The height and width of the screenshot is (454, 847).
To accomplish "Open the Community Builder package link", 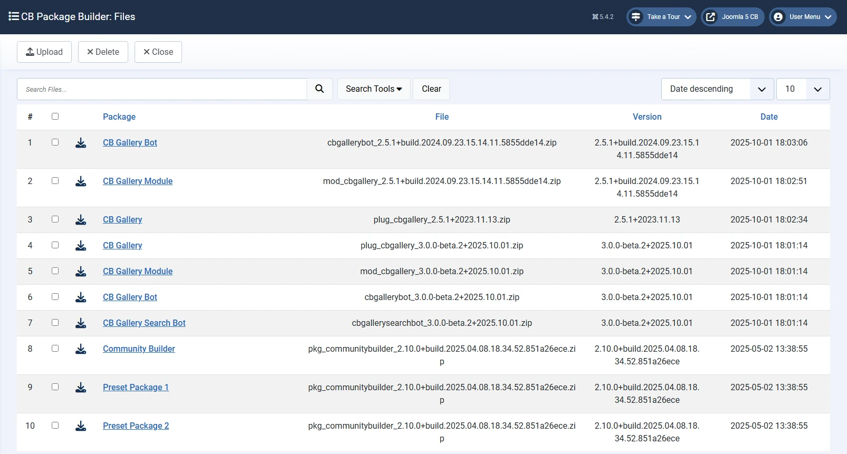I will (x=139, y=349).
